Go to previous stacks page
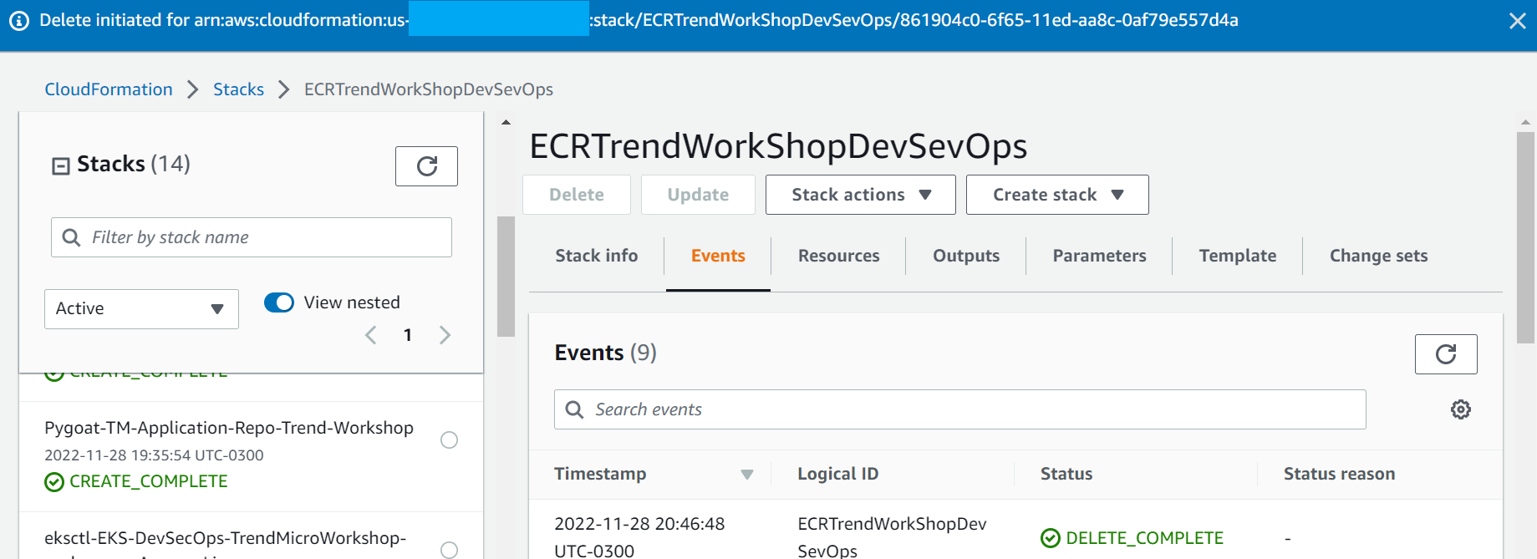The image size is (1537, 559). coord(371,335)
